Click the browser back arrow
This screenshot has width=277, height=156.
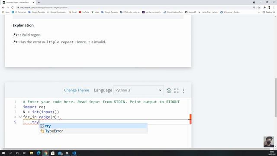point(3,8)
